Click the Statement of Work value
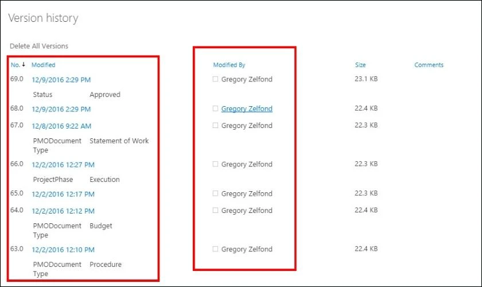482x287 pixels. tap(119, 141)
